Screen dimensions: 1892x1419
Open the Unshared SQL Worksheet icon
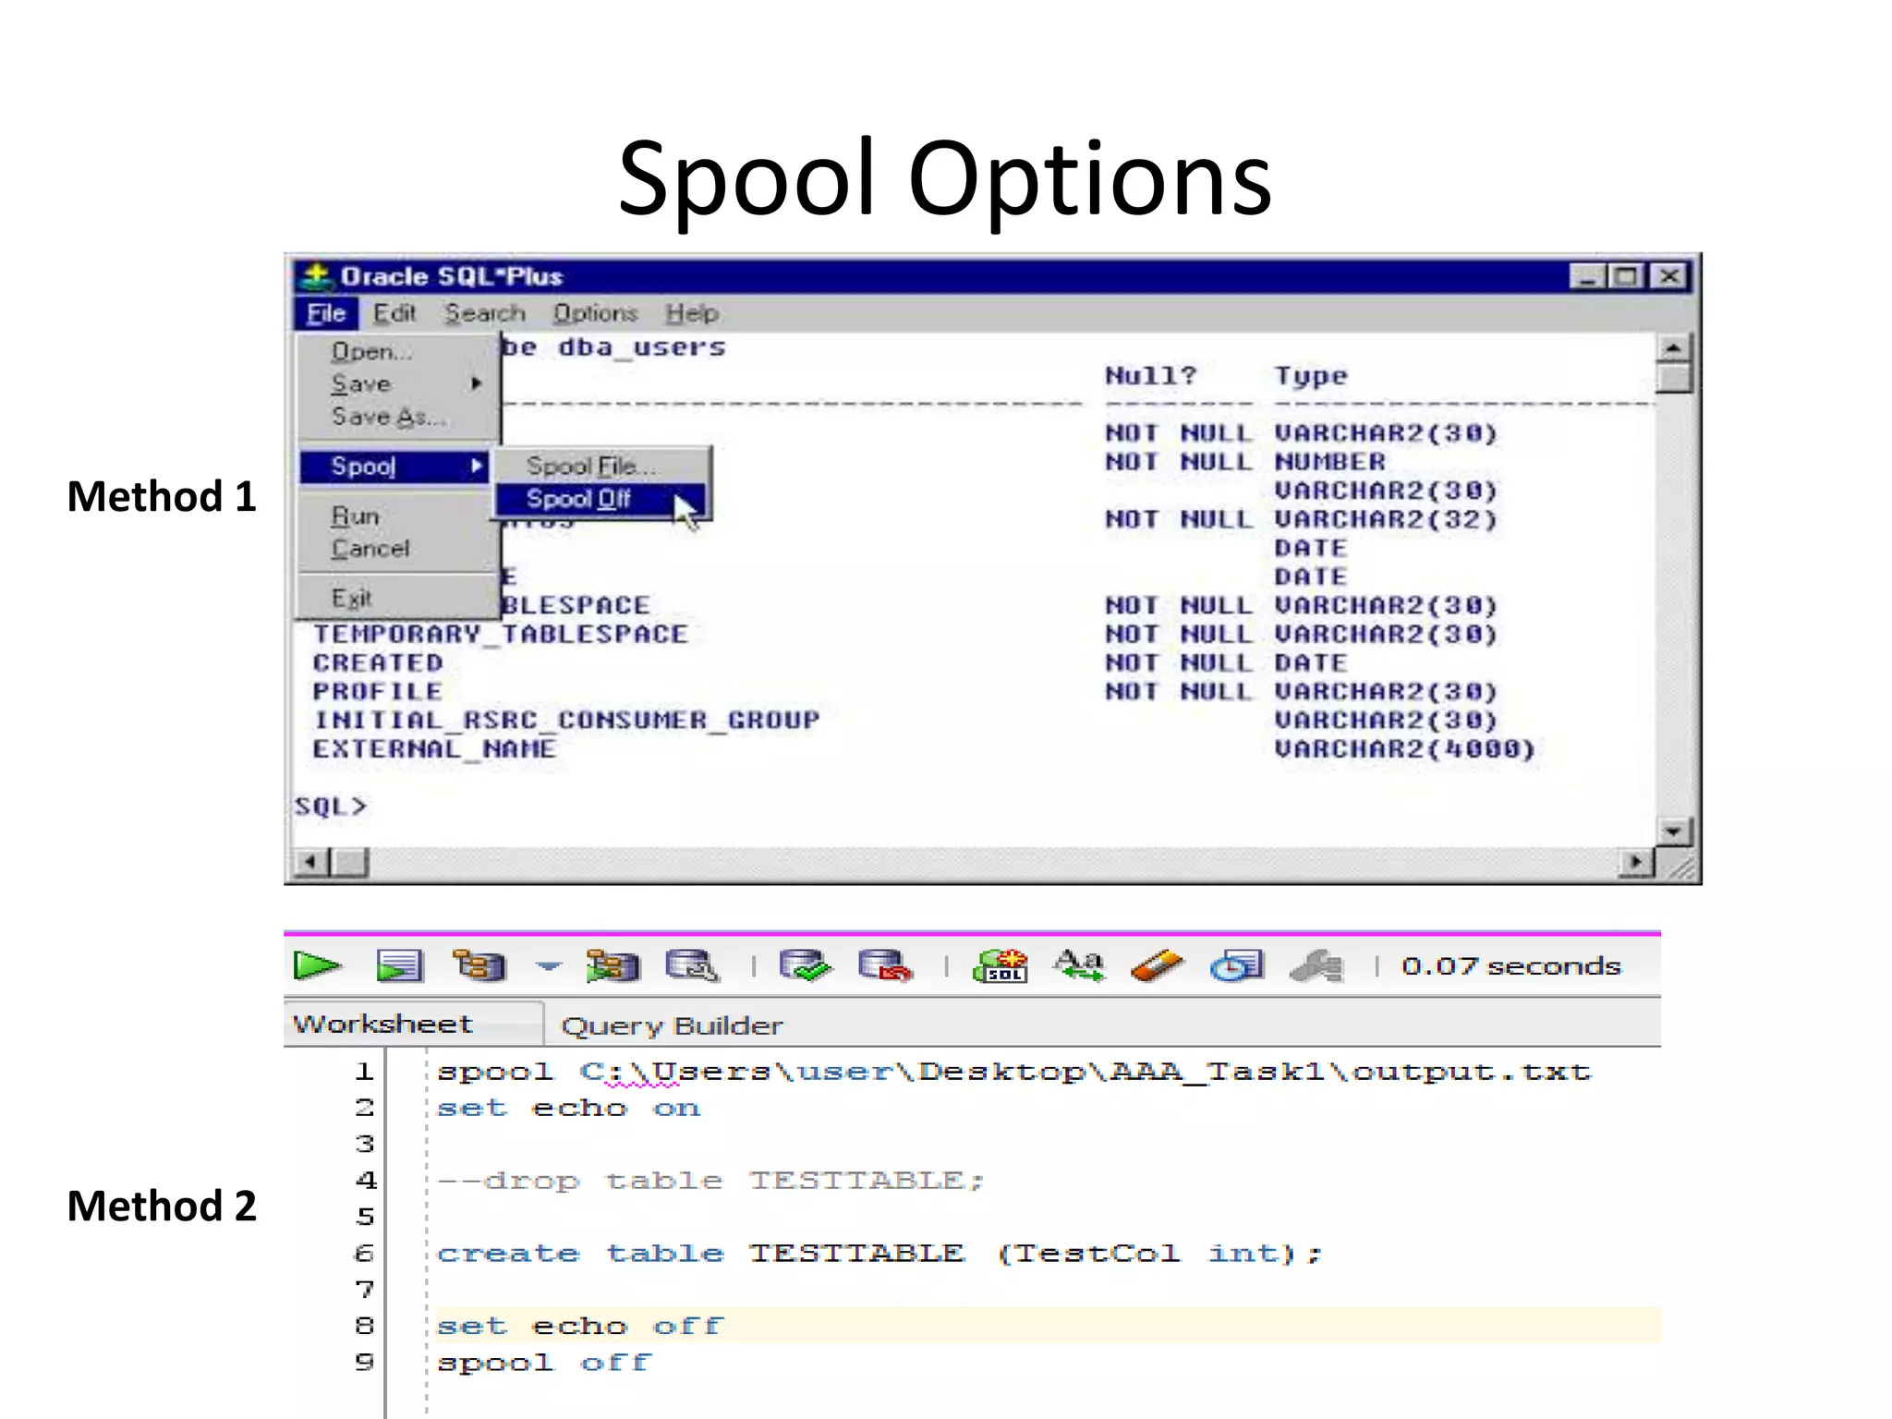pos(1000,966)
